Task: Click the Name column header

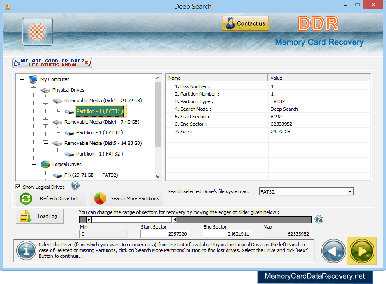Action: point(217,78)
